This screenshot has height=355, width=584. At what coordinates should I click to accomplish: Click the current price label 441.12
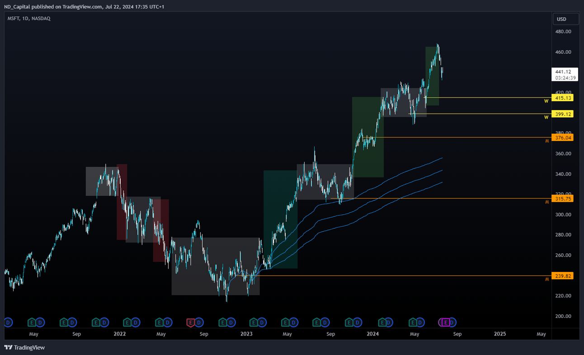(x=563, y=71)
